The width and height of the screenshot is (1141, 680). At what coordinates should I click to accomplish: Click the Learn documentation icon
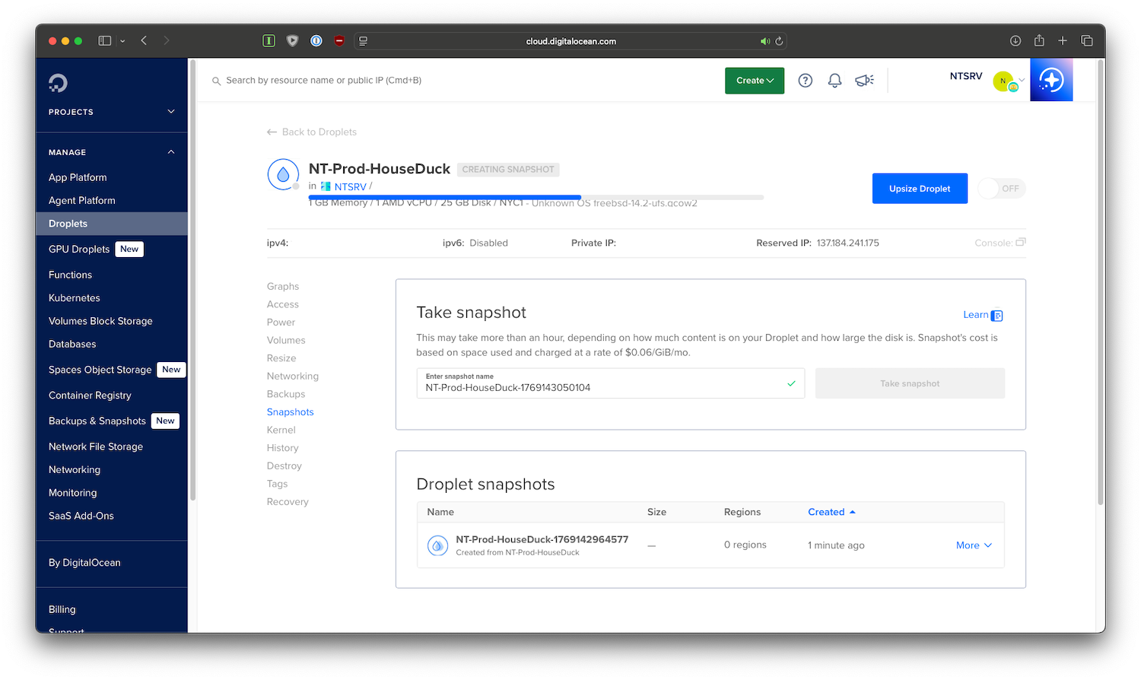coord(997,316)
